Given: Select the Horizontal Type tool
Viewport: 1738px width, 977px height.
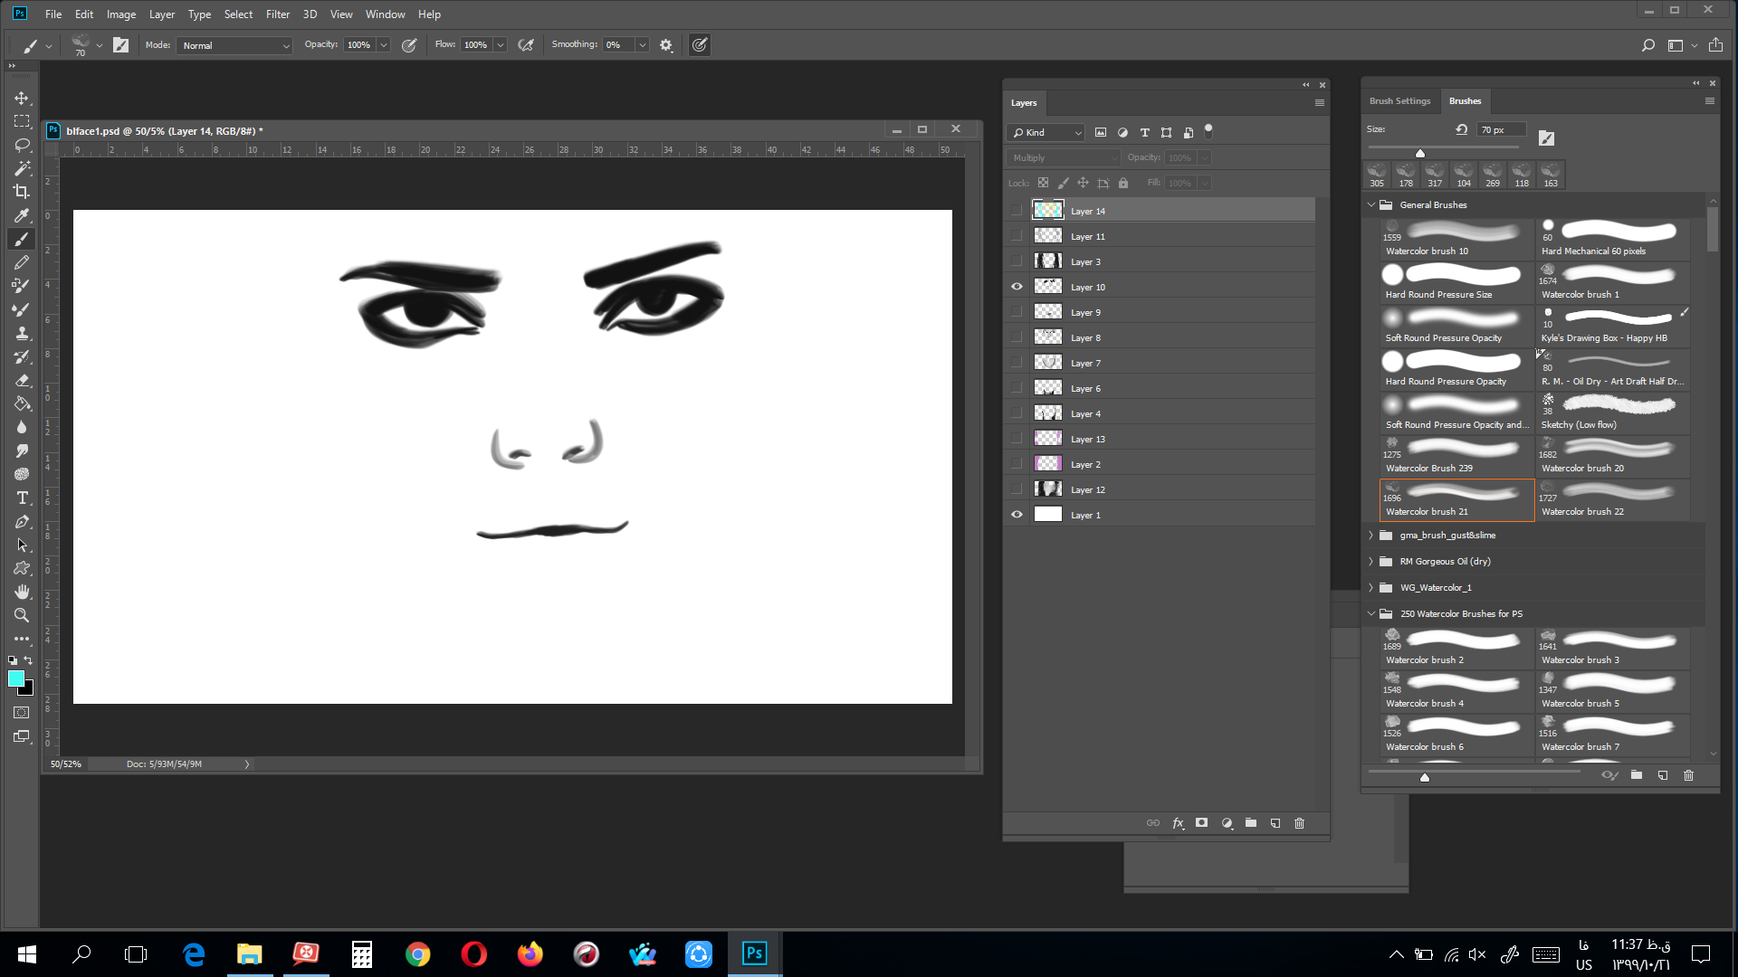Looking at the screenshot, I should pyautogui.click(x=22, y=498).
